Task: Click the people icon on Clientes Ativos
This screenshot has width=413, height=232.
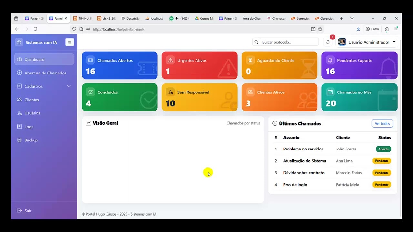Action: [250, 92]
